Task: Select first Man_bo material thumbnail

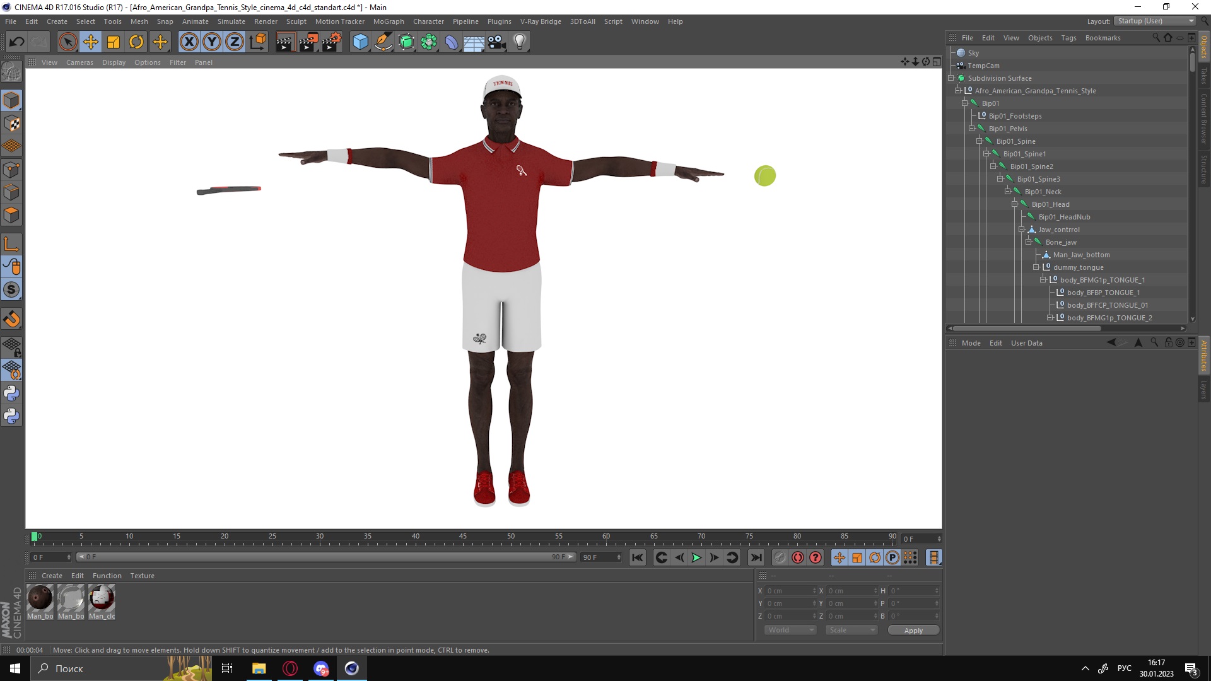Action: click(40, 598)
